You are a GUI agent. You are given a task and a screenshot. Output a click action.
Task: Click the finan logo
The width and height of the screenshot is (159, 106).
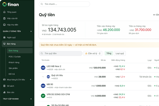click(x=10, y=4)
